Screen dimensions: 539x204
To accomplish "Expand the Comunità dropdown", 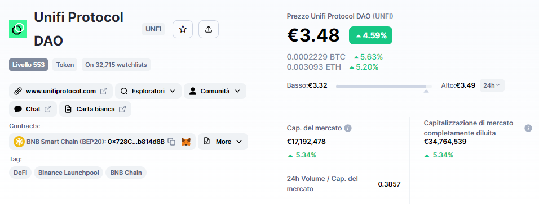I will (x=215, y=91).
